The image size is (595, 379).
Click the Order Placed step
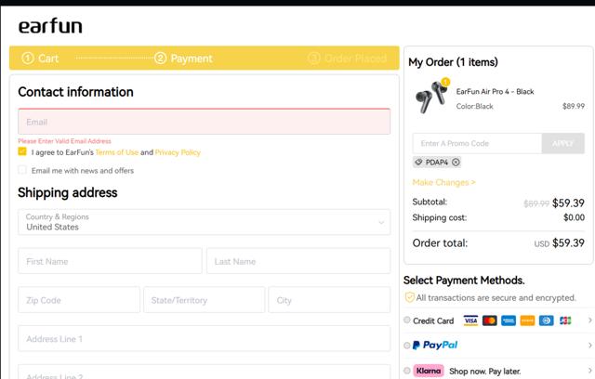347,59
